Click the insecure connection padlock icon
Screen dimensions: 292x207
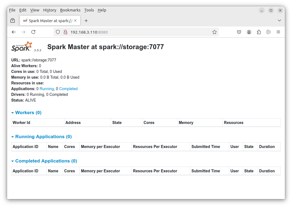click(x=65, y=32)
